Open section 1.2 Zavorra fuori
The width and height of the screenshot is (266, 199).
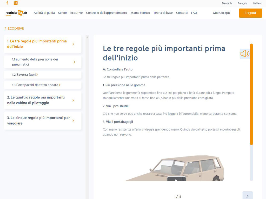pos(25,75)
